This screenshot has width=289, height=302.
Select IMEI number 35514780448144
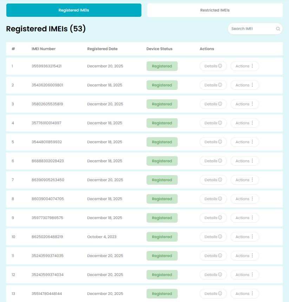click(47, 294)
